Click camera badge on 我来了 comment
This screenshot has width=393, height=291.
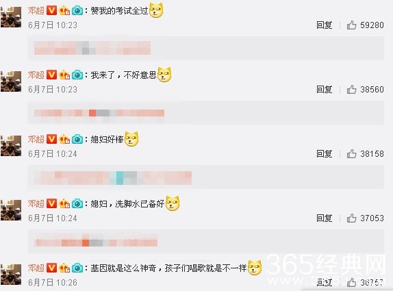point(77,75)
